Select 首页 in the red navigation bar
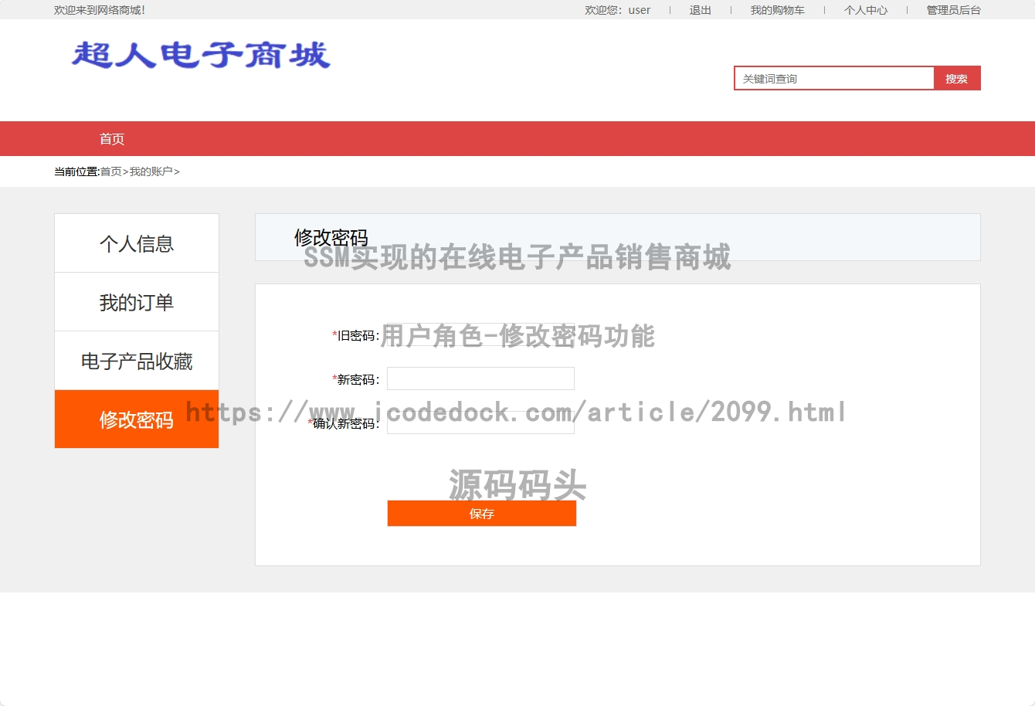1035x706 pixels. [112, 139]
